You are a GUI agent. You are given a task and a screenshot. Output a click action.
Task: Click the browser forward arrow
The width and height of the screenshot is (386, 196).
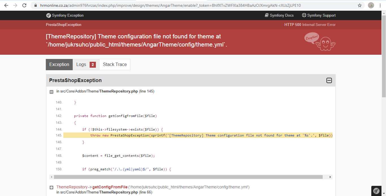(15, 5)
